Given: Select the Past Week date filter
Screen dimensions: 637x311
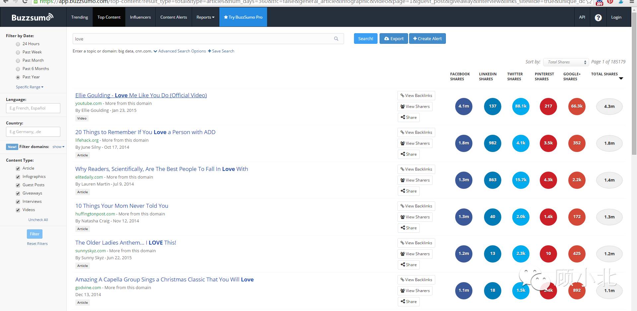Looking at the screenshot, I should [x=18, y=52].
